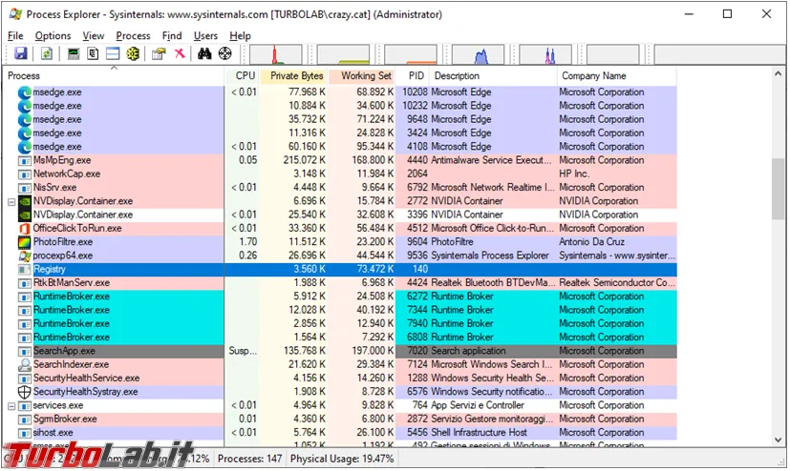
Task: Sort by the Company Name column header
Action: click(x=617, y=76)
